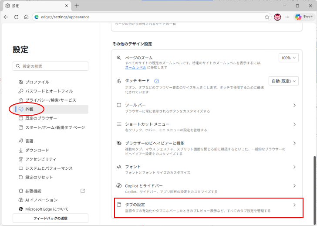Image resolution: width=317 pixels, height=226 pixels.
Task: Expand ツール バー via its chevron arrow
Action: tap(294, 105)
